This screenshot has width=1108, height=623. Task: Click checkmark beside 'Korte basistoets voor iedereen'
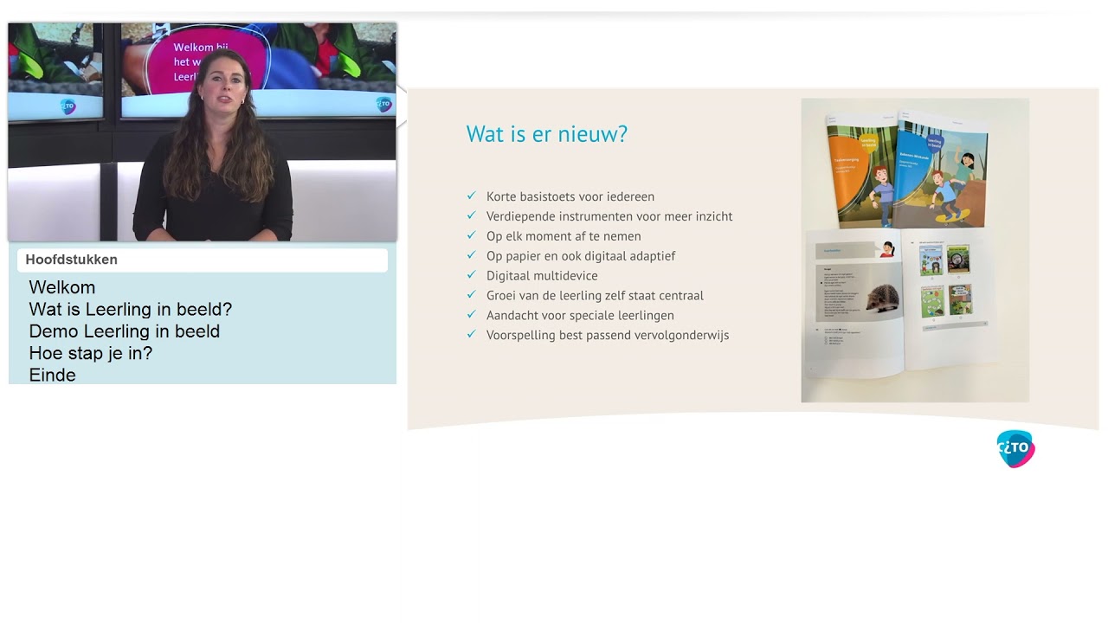pos(472,196)
